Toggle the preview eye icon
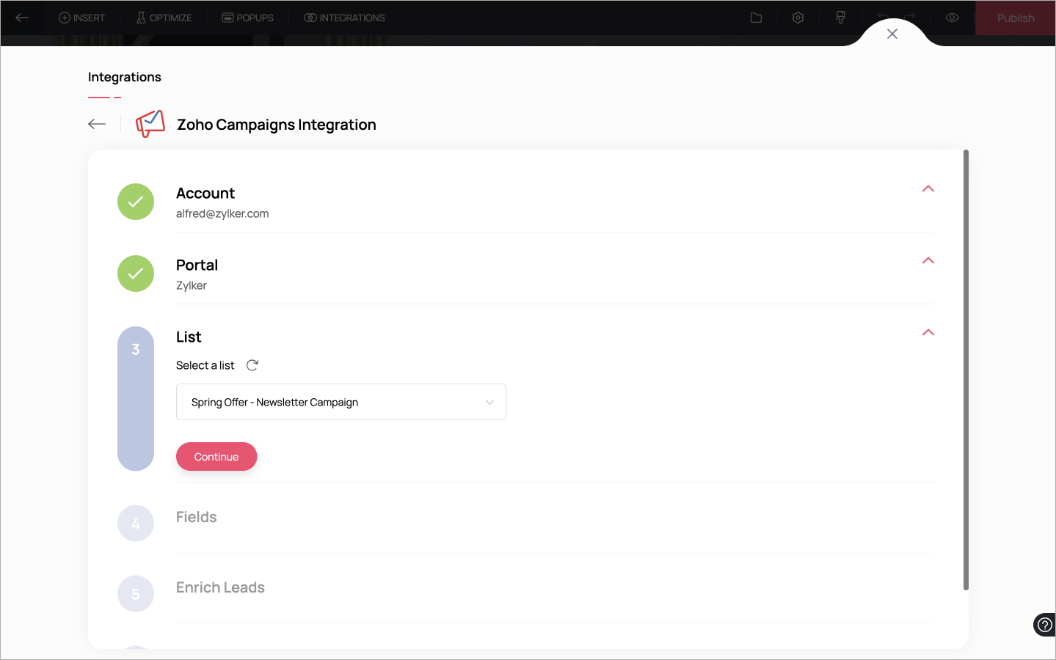The width and height of the screenshot is (1056, 660). coord(952,18)
